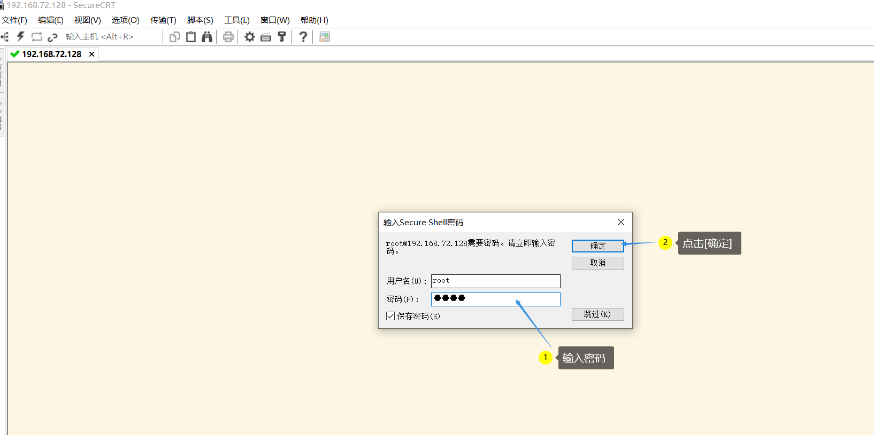
Task: Focus the 密码 input field
Action: (x=495, y=299)
